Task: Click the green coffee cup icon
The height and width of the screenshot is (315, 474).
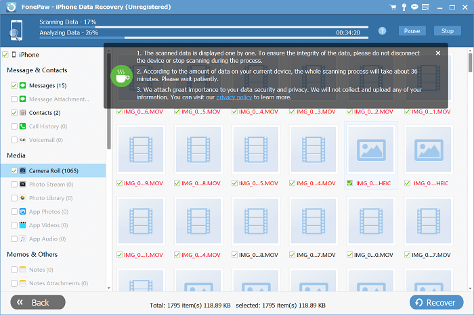Action: 121,76
